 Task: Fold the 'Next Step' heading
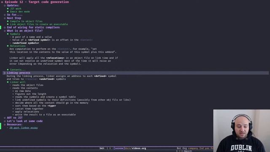pos(14,18)
